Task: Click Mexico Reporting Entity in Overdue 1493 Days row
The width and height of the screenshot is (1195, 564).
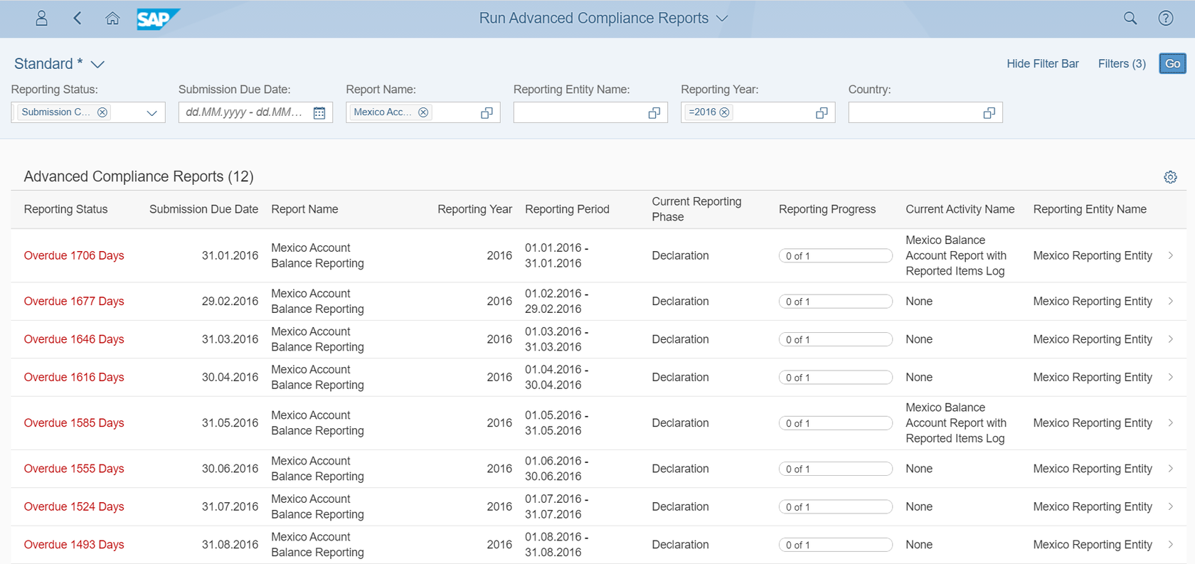Action: 1093,544
